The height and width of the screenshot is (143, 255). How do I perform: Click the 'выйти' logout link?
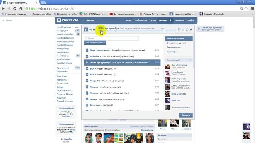pos(190,20)
